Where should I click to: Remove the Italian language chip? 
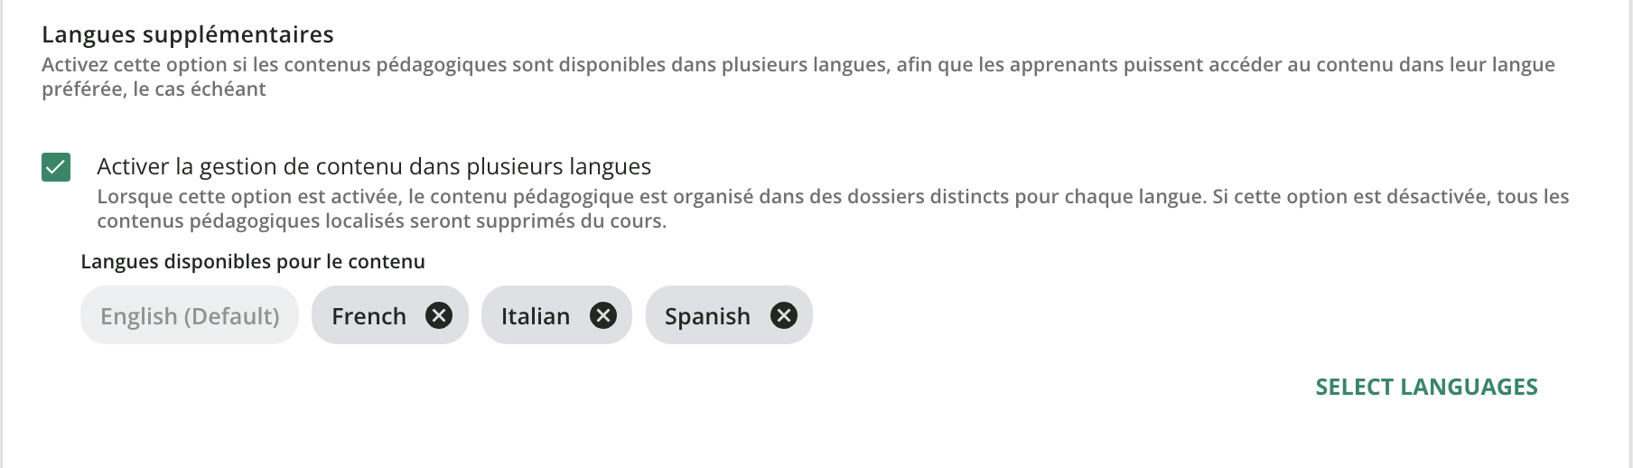pyautogui.click(x=603, y=315)
